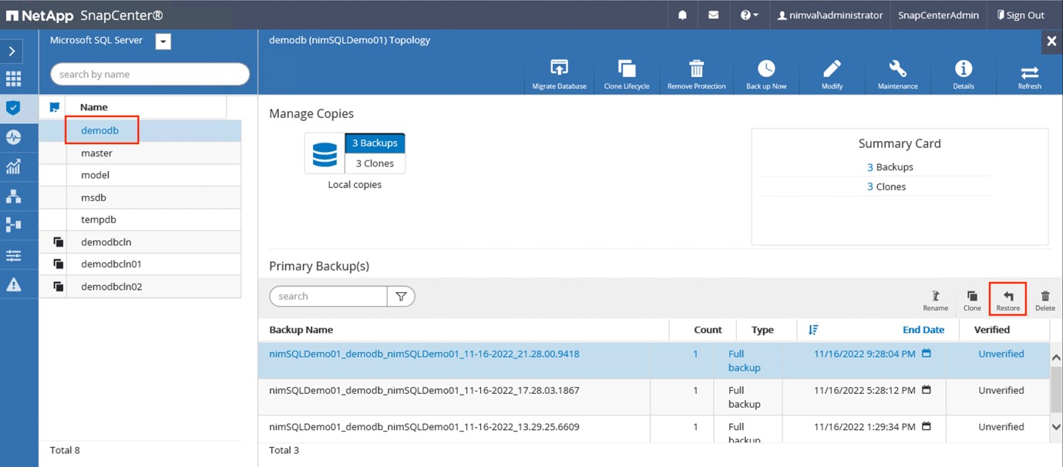Open the notifications bell icon
Viewport: 1063px width, 467px height.
682,15
